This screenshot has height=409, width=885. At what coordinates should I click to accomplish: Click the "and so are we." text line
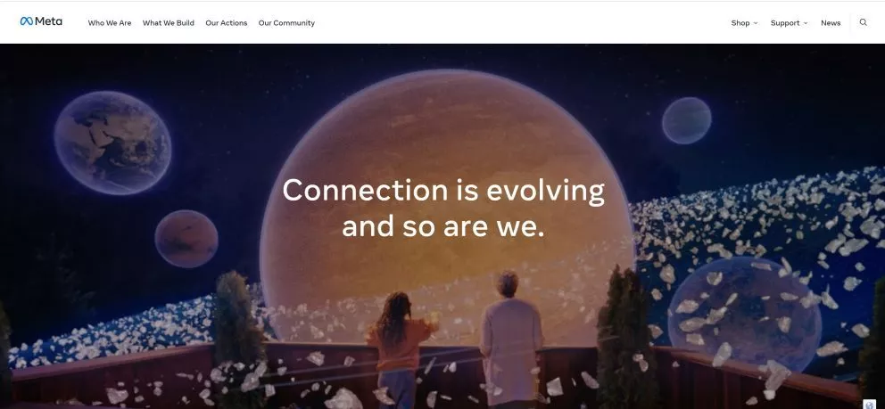tap(443, 226)
